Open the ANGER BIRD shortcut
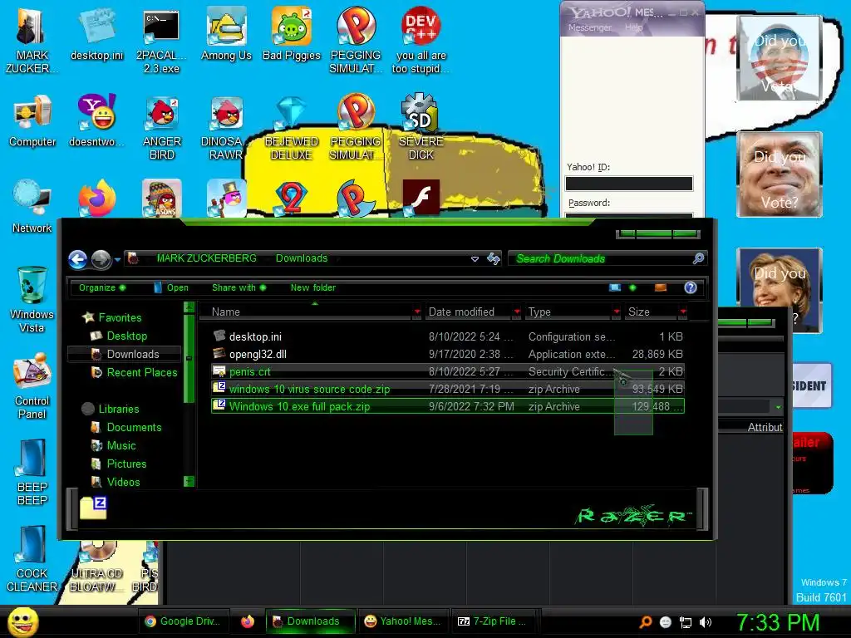This screenshot has width=851, height=638. click(162, 128)
